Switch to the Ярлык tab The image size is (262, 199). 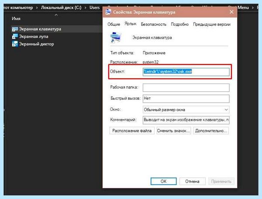pos(131,24)
